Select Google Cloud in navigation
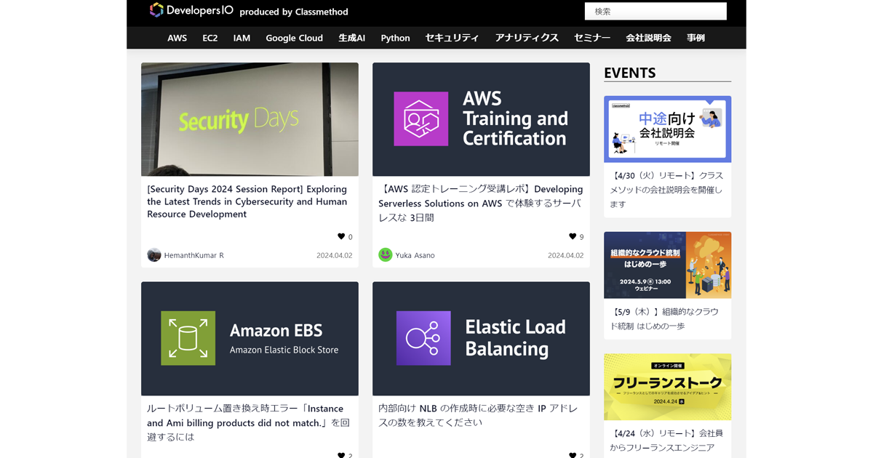873x458 pixels. pyautogui.click(x=294, y=38)
